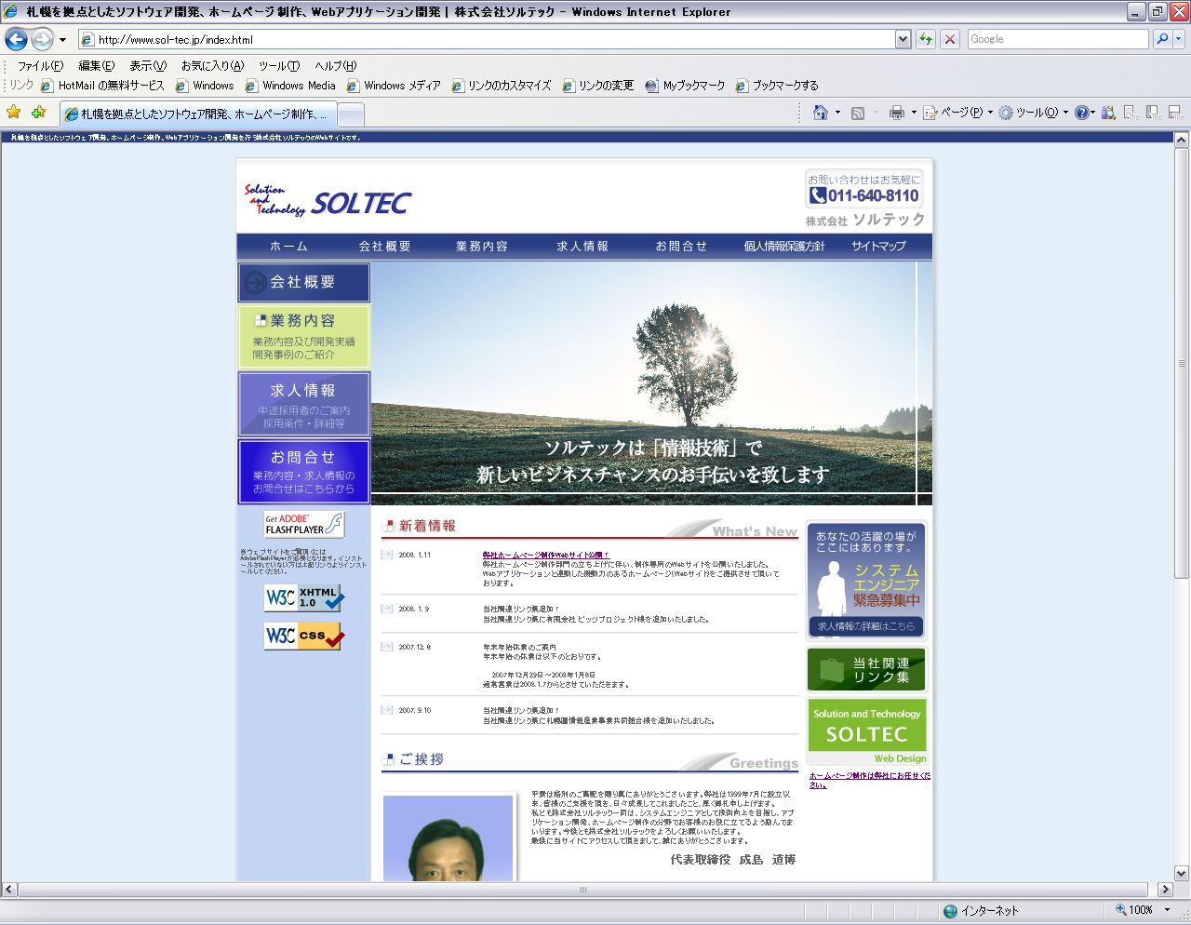Image resolution: width=1191 pixels, height=925 pixels.
Task: Click the Print icon
Action: click(x=896, y=113)
